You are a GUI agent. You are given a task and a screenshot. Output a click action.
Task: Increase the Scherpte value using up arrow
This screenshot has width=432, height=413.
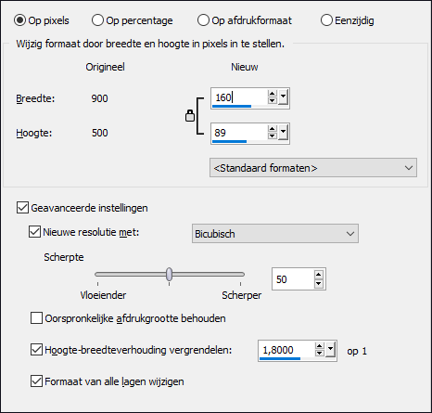[319, 275]
